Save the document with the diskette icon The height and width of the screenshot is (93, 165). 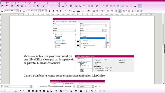12,6
